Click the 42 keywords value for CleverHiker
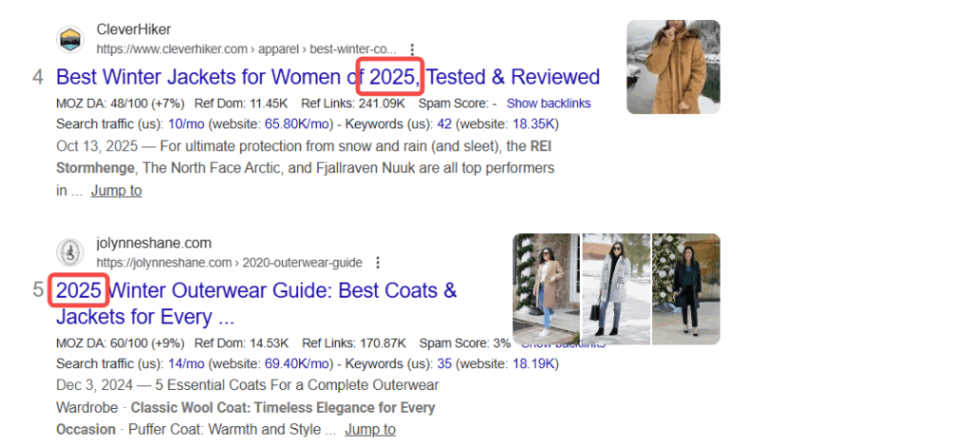Image resolution: width=972 pixels, height=447 pixels. (x=443, y=124)
